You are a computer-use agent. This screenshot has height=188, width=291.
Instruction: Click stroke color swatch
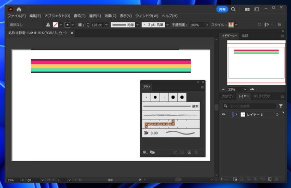[68, 24]
